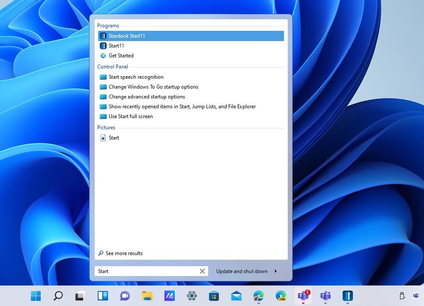Open the Mail app on taskbar

[236, 296]
